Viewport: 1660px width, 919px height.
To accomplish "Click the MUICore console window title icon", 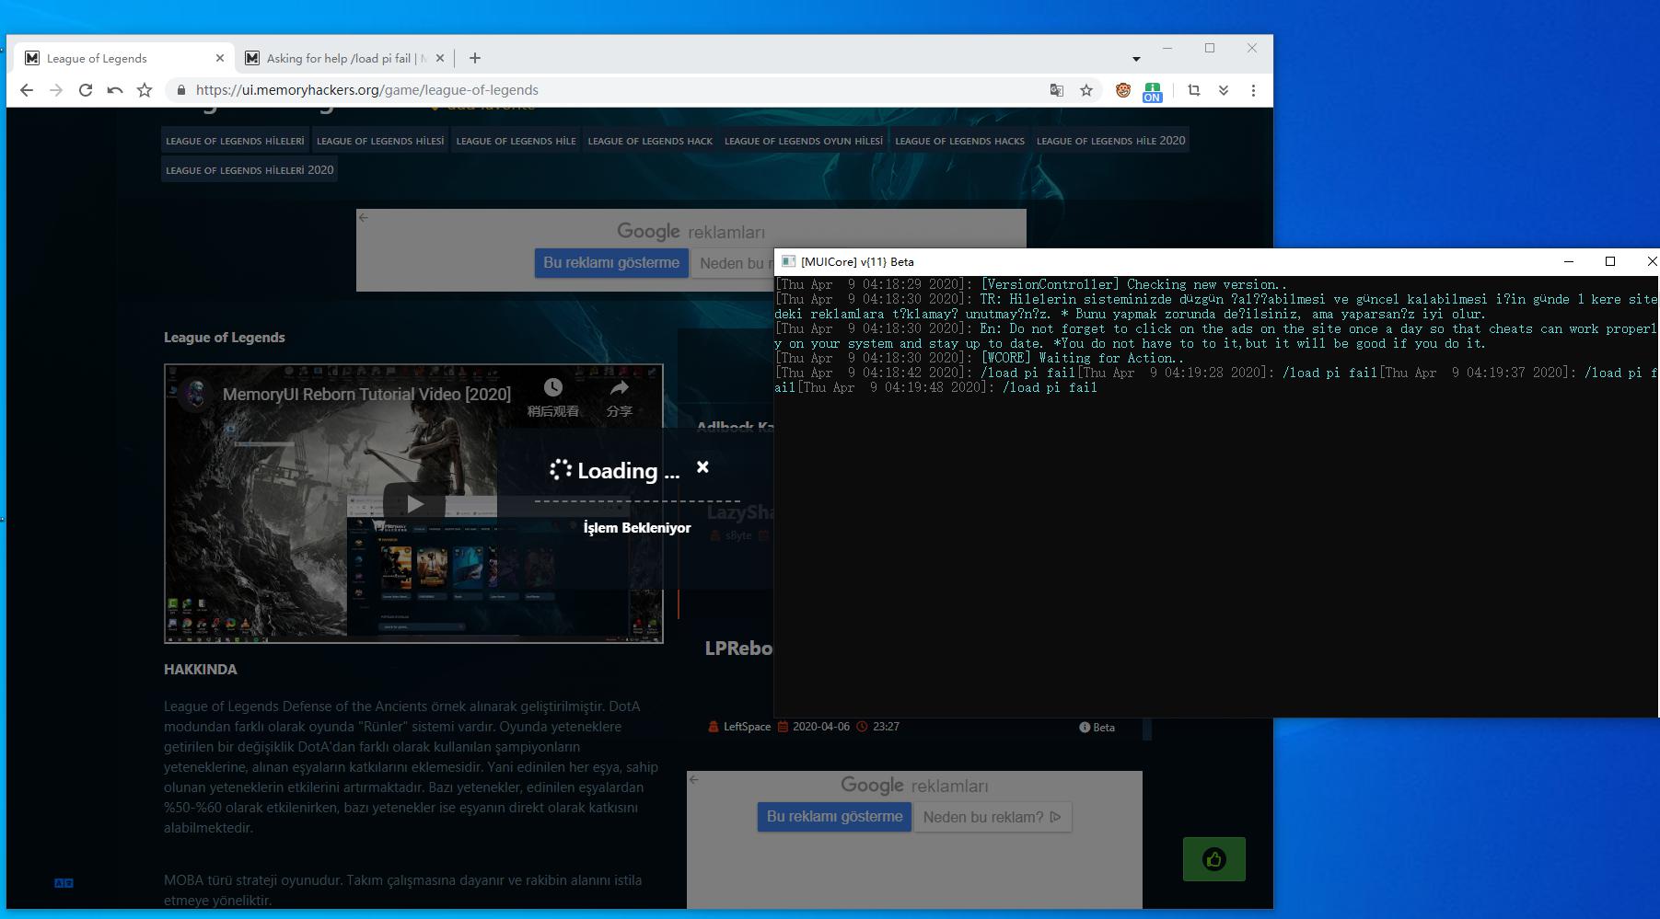I will 788,262.
